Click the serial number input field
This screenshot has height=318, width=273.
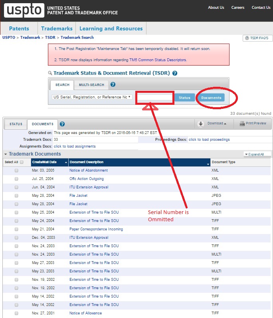(155, 98)
